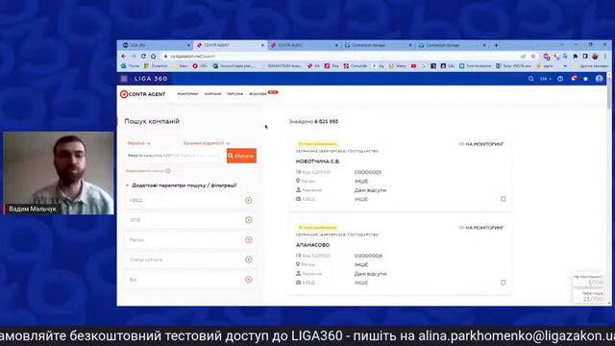Screen dimensions: 615x346
Task: Open favorites star in the LIGA 360 header
Action: [585, 79]
